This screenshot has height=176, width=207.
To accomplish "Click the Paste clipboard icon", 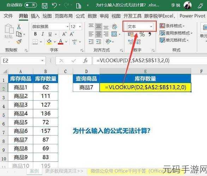I will click(x=9, y=29).
